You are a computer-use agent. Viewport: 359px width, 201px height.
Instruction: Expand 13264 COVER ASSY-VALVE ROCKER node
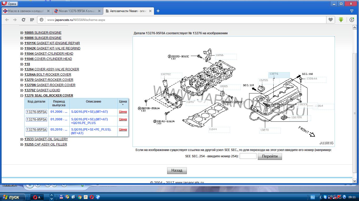[22, 69]
